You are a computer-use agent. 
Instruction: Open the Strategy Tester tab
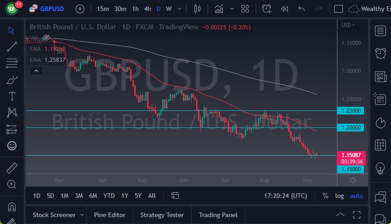(x=162, y=214)
